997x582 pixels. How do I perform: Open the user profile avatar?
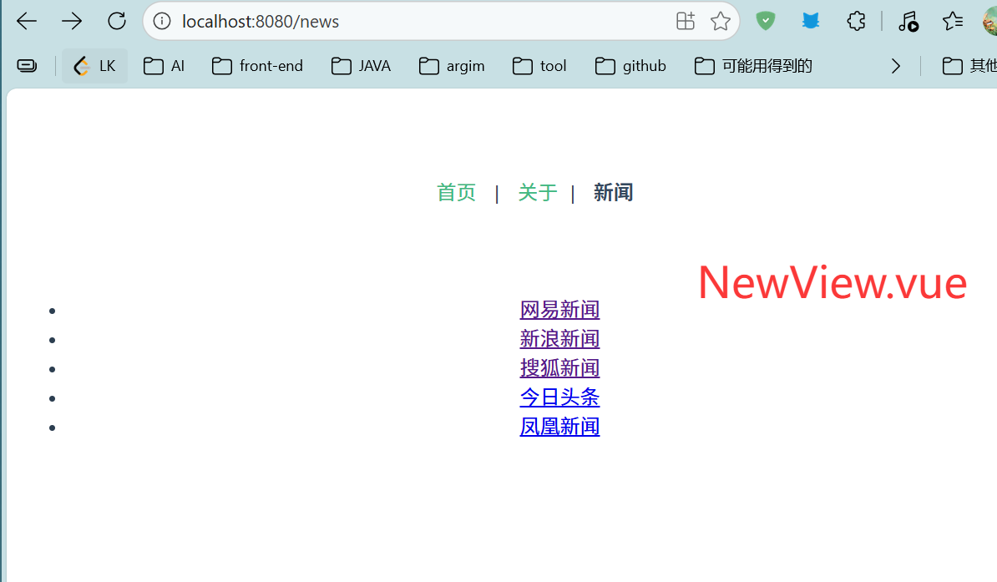989,22
